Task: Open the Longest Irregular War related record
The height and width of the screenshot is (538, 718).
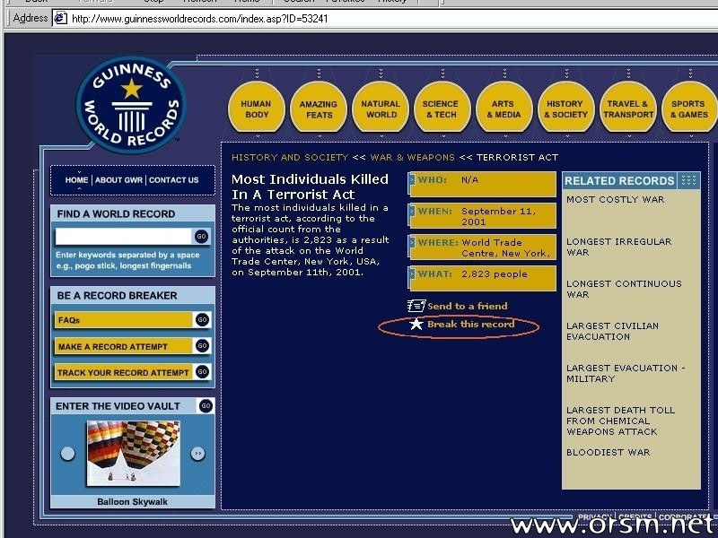Action: point(619,247)
